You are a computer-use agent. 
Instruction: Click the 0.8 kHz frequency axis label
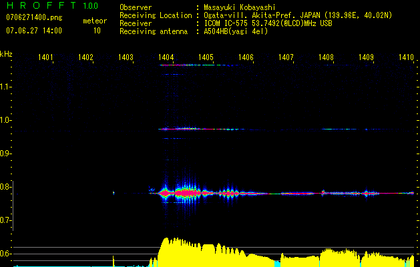point(5,187)
